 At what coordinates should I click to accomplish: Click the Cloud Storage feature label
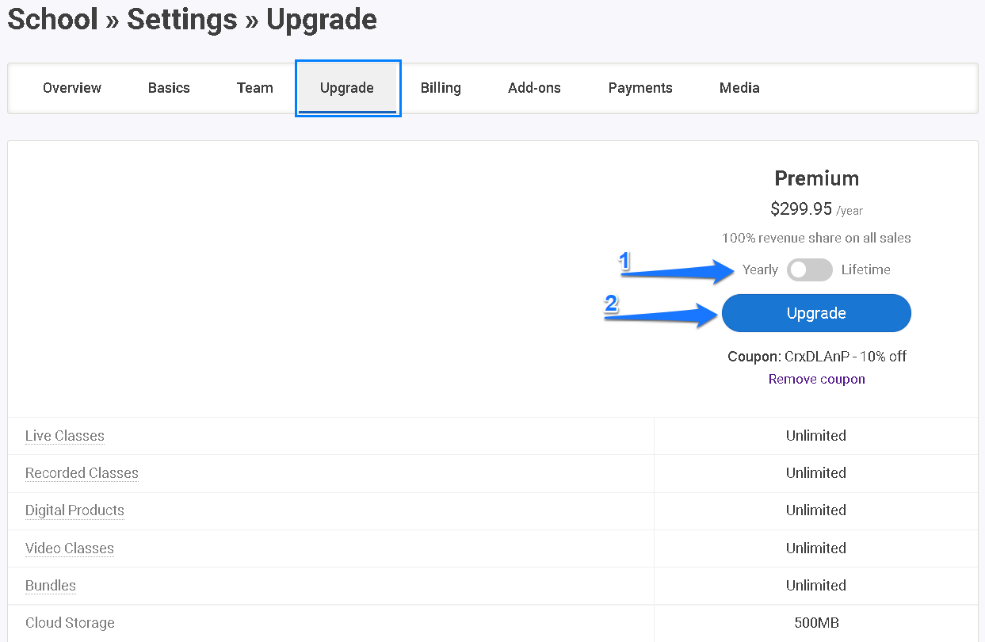point(70,623)
